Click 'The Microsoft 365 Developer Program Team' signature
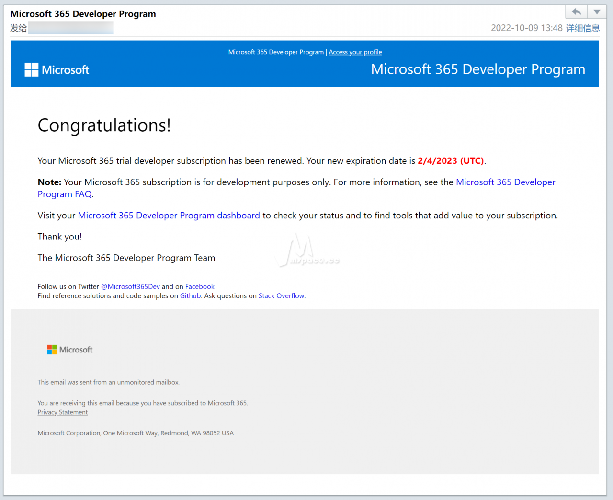613x500 pixels. click(126, 258)
